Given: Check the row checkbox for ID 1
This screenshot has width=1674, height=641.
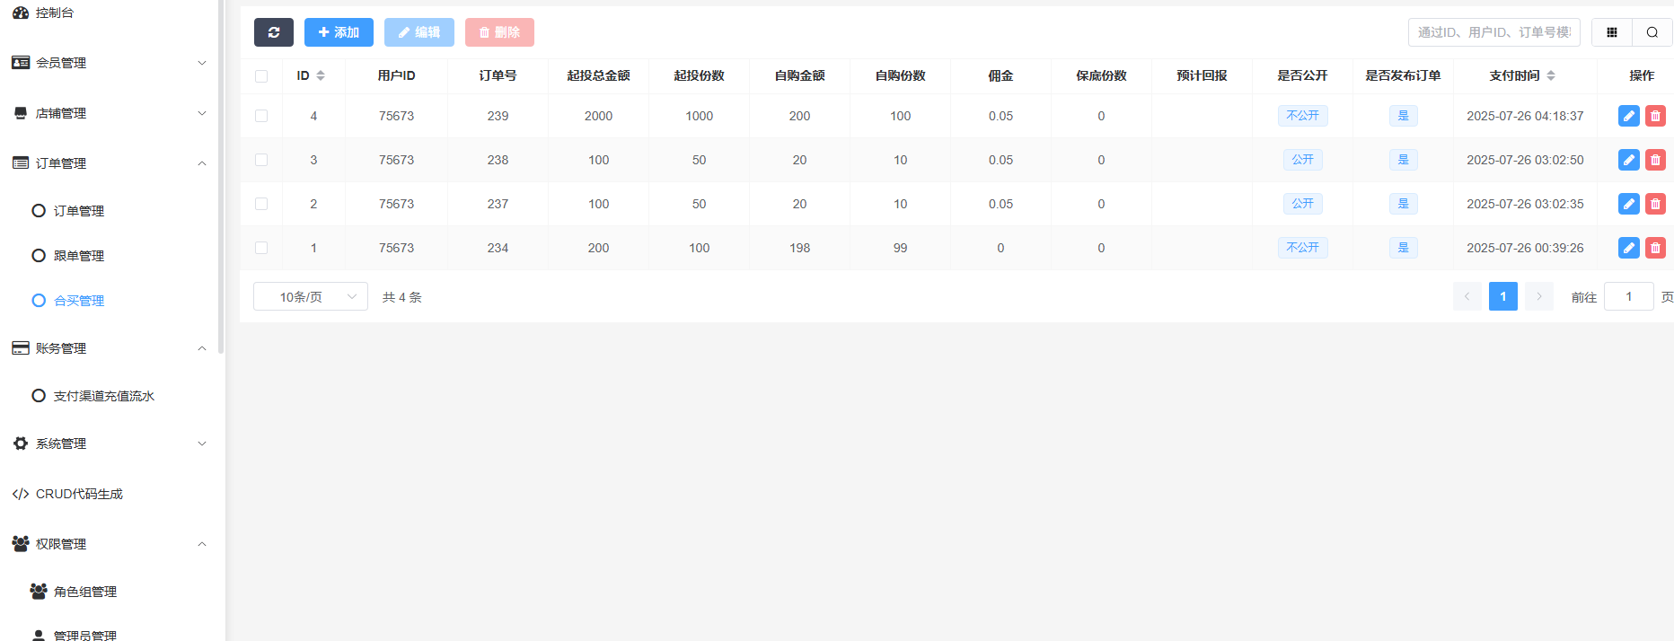Looking at the screenshot, I should pyautogui.click(x=261, y=248).
